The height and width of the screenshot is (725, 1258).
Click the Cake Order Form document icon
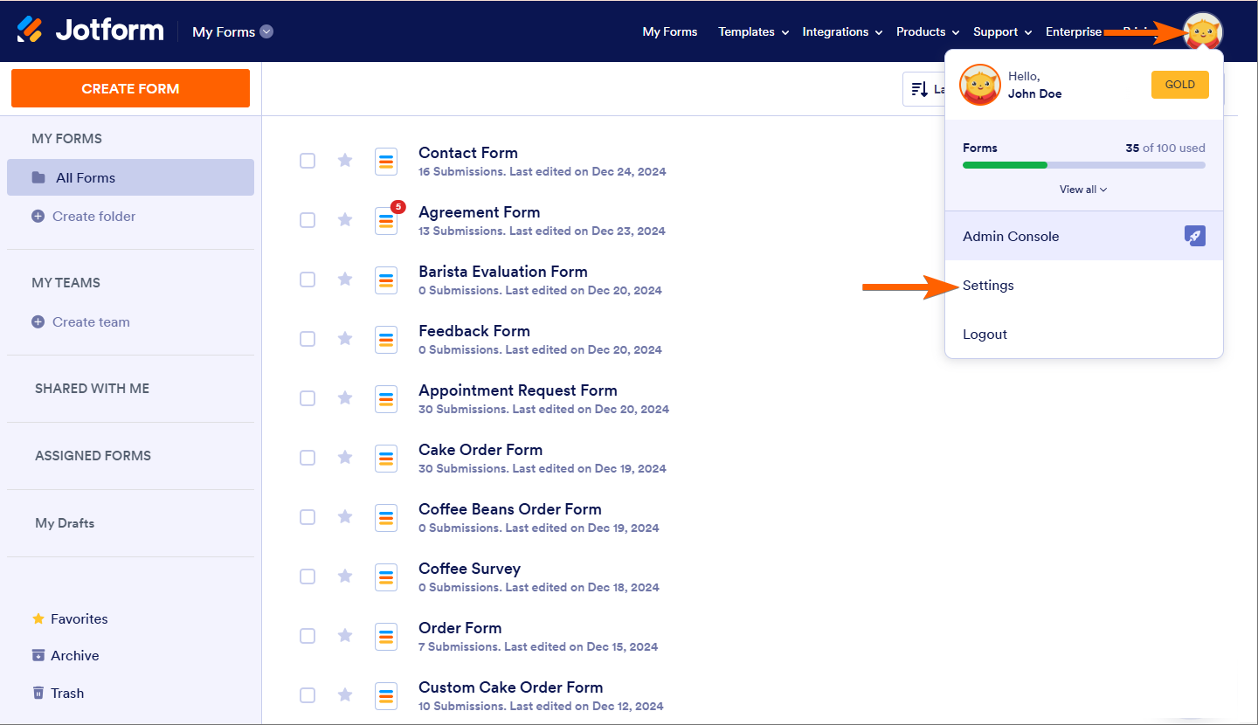[386, 458]
